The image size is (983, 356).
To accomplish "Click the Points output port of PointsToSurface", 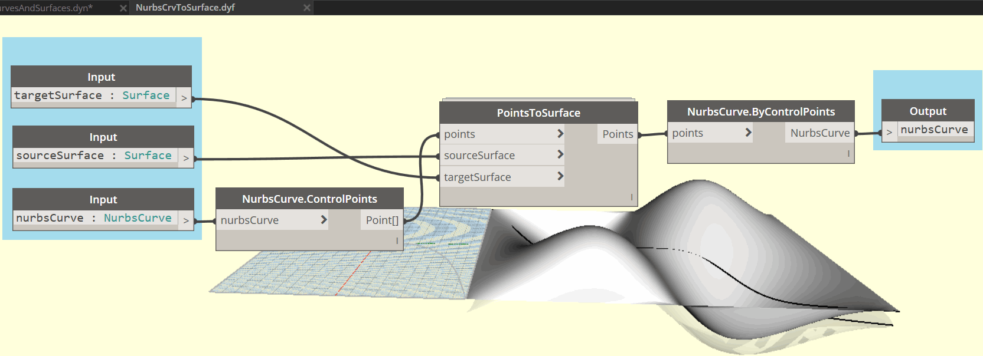I will click(618, 134).
